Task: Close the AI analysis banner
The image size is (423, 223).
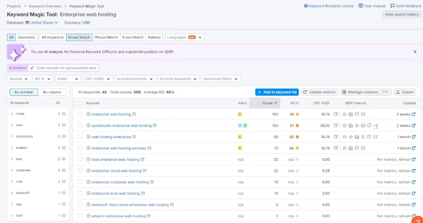Action: 415,52
